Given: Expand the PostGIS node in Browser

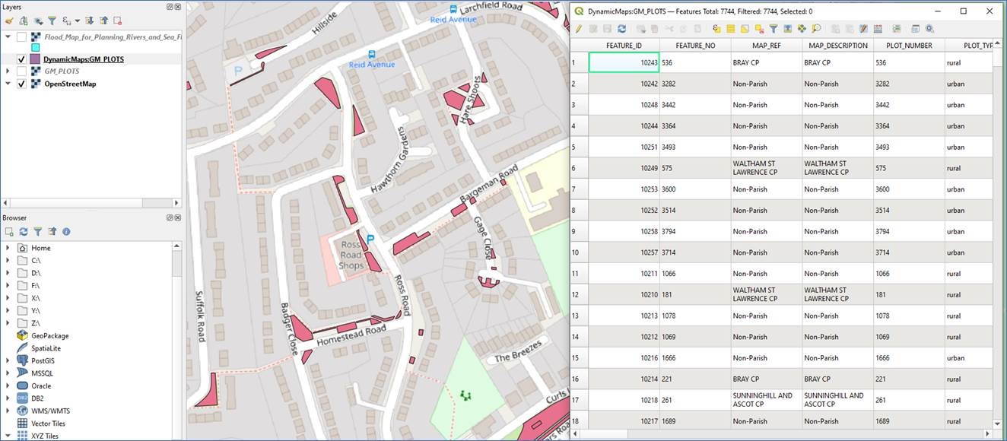Looking at the screenshot, I should [x=8, y=360].
